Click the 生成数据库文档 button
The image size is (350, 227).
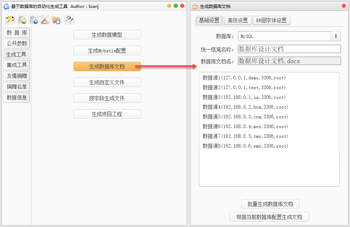(x=107, y=66)
